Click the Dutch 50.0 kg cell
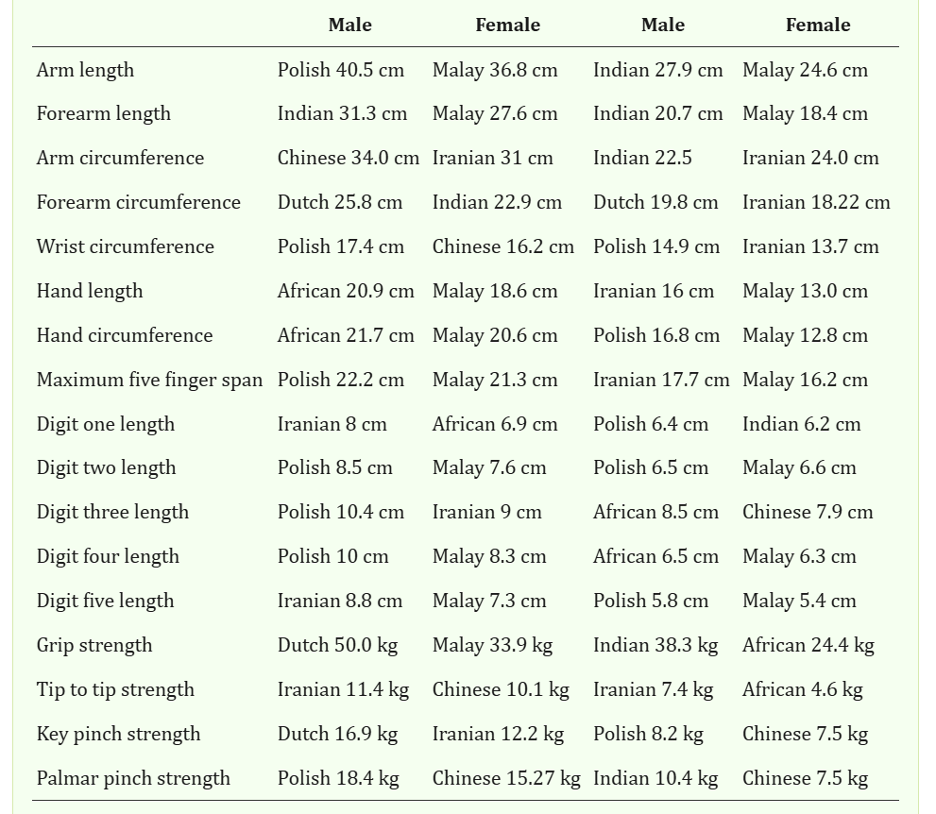 point(337,645)
